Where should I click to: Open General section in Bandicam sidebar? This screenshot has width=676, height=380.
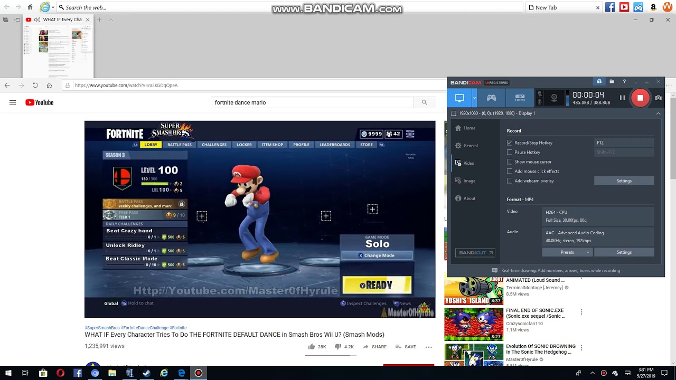[466, 146]
